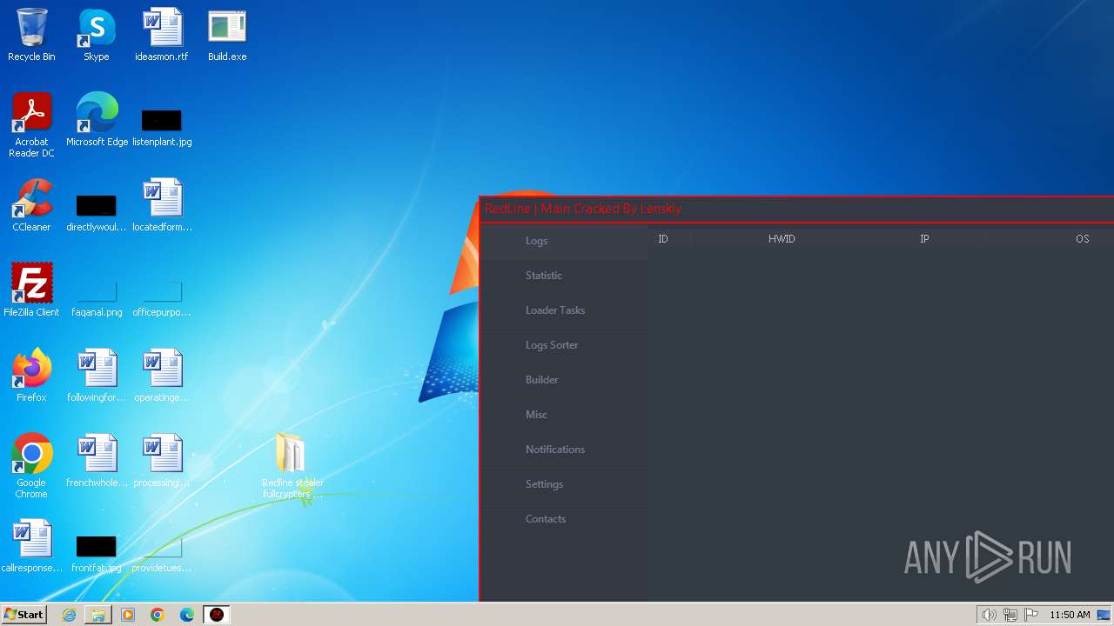Select the ideasmon.rtf document icon
This screenshot has width=1114, height=626.
pyautogui.click(x=162, y=35)
